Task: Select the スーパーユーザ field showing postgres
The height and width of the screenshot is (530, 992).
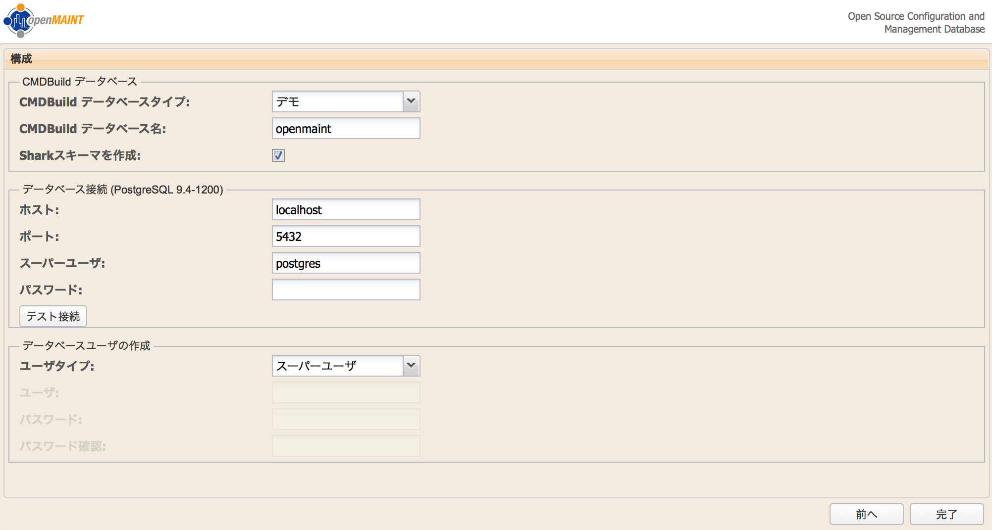Action: pyautogui.click(x=345, y=263)
